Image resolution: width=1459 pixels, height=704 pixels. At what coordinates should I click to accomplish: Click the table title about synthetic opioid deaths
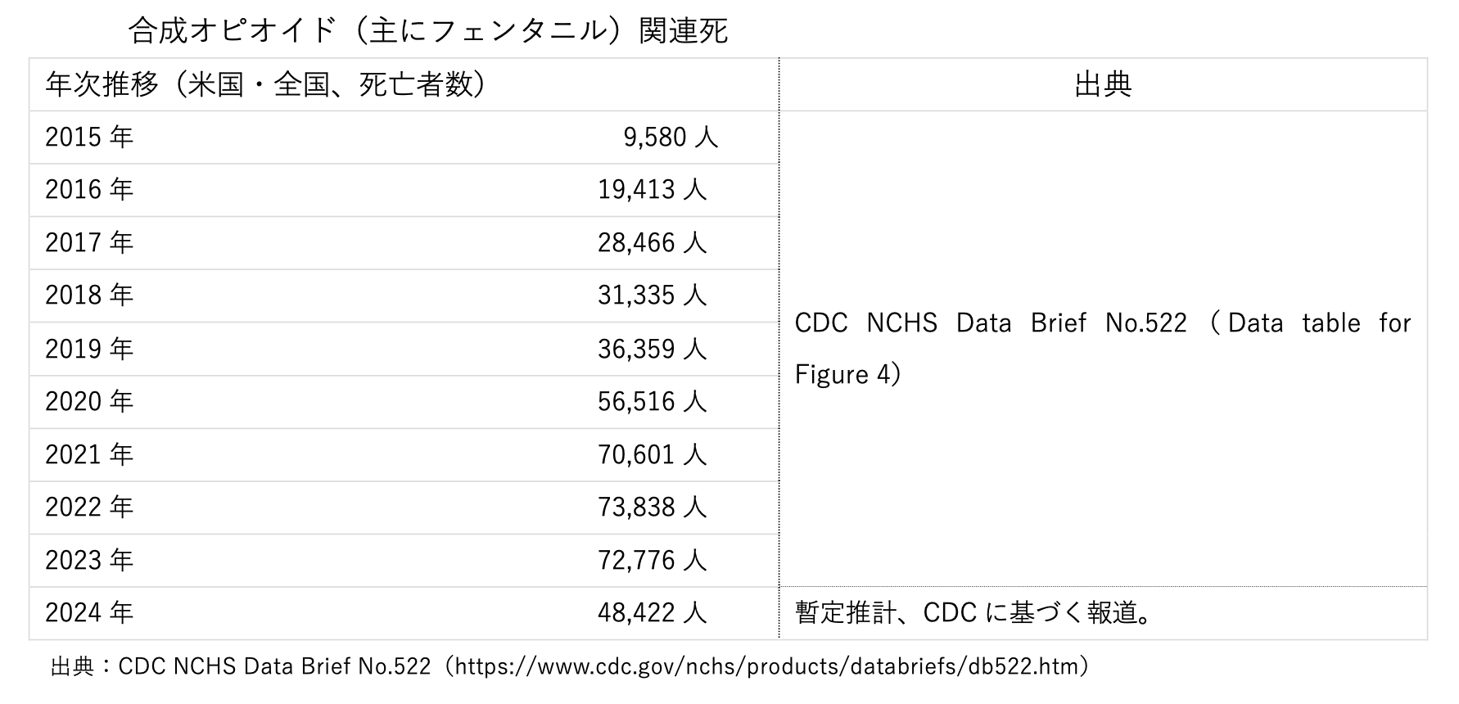click(428, 31)
